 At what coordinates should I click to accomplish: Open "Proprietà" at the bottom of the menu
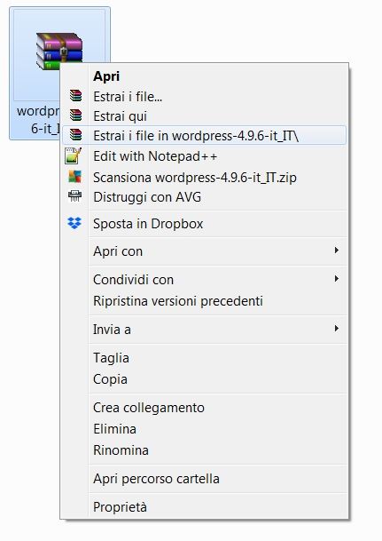(120, 507)
